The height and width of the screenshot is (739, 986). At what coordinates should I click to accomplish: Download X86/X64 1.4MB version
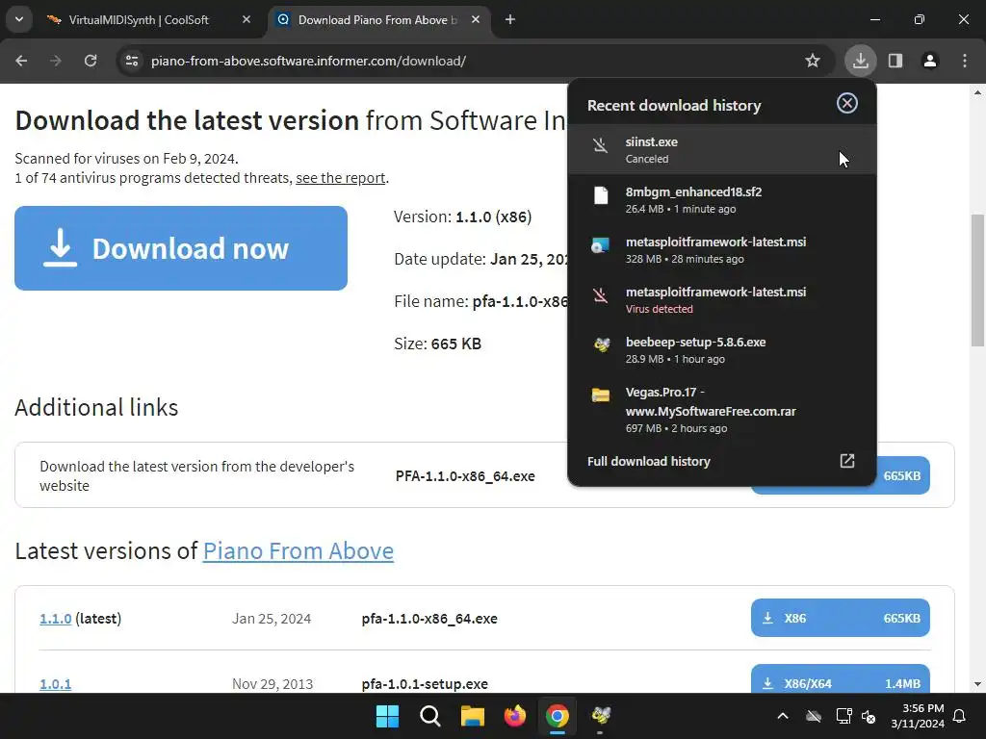pyautogui.click(x=840, y=680)
